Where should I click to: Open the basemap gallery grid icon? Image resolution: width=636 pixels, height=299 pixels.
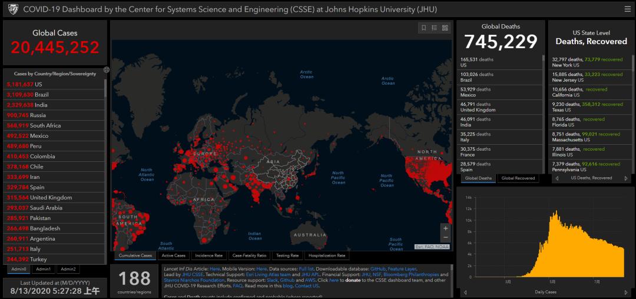[445, 28]
